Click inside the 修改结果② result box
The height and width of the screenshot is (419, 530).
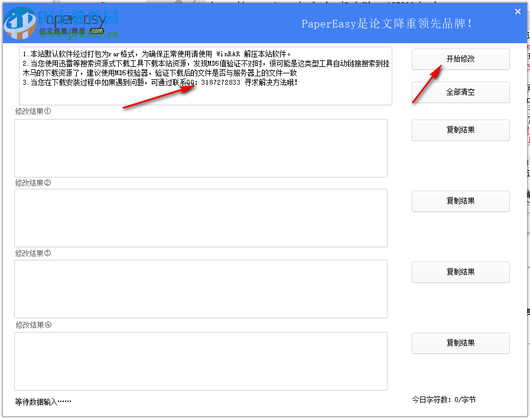point(201,218)
